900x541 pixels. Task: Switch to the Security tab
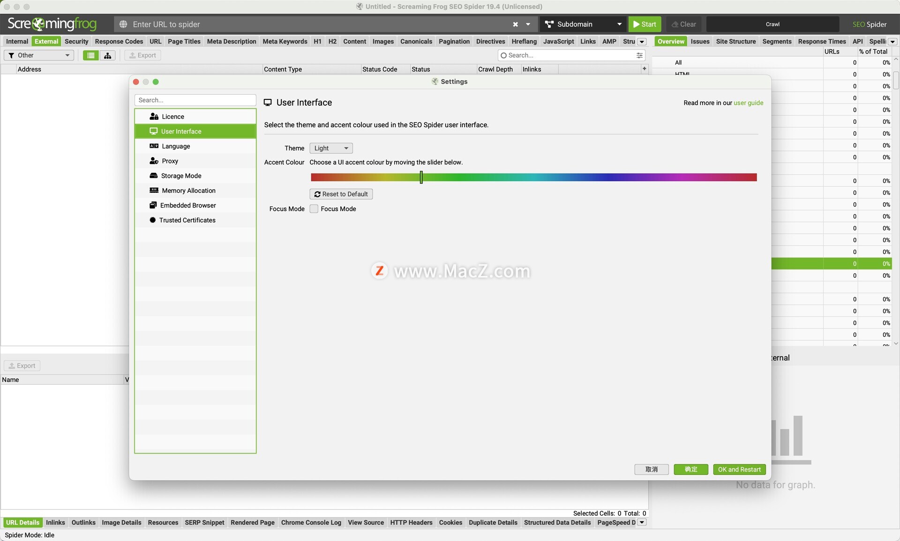pyautogui.click(x=76, y=41)
